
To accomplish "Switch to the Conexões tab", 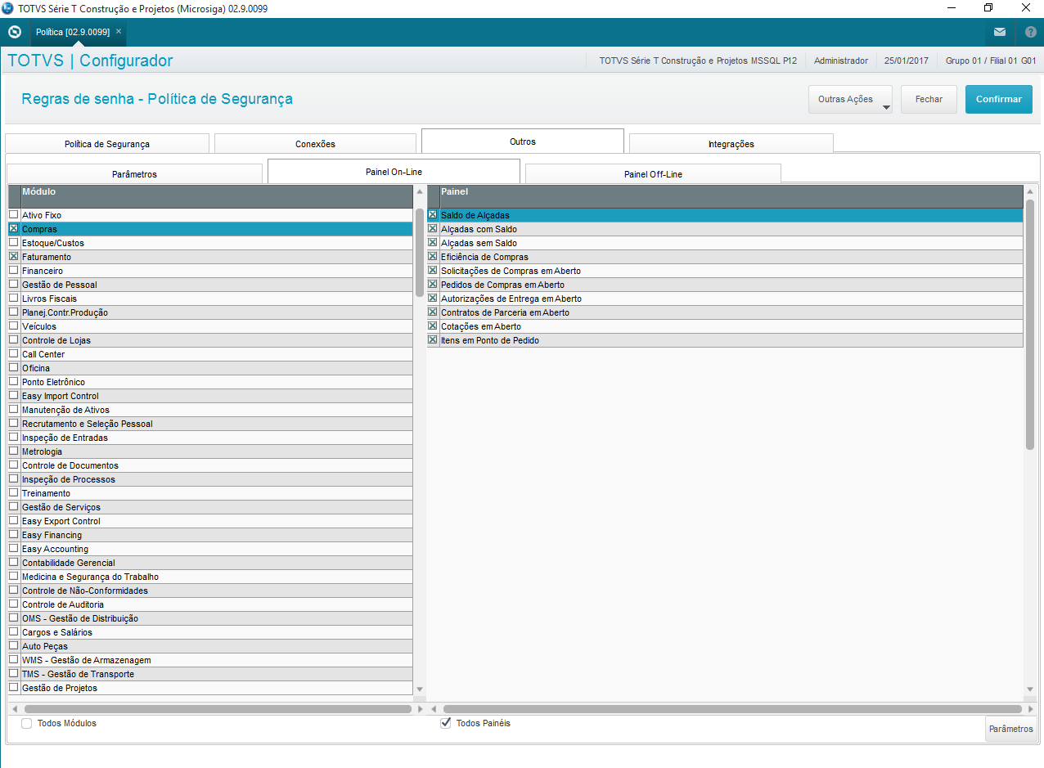I will pyautogui.click(x=315, y=144).
